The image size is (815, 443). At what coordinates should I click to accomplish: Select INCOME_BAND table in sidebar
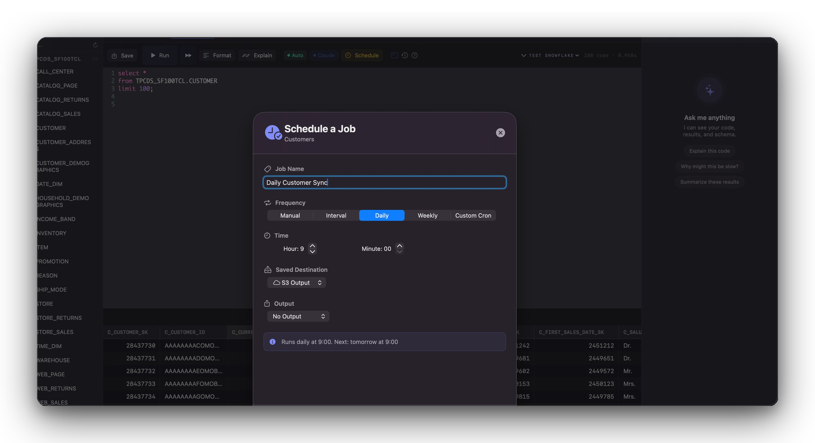(x=56, y=219)
